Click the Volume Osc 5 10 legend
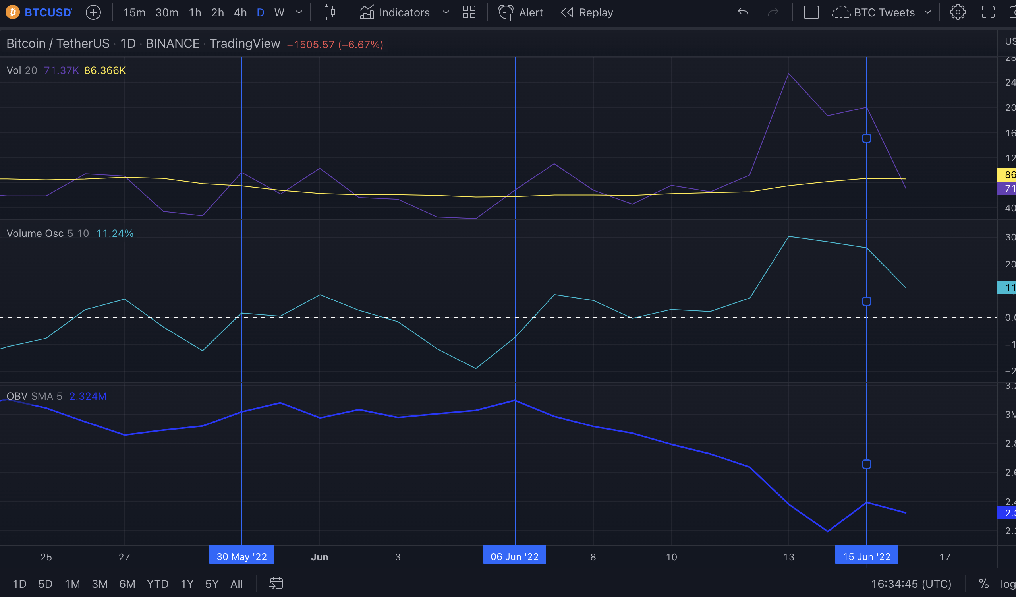Screen dimensions: 1016x597 [x=48, y=234]
